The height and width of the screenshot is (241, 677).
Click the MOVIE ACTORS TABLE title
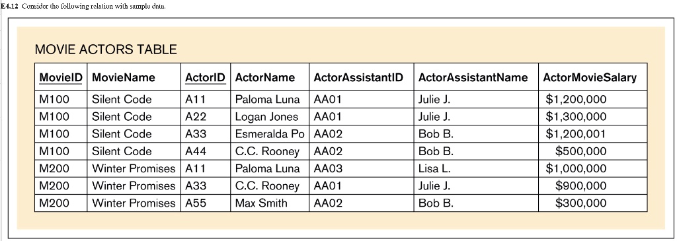click(x=106, y=50)
